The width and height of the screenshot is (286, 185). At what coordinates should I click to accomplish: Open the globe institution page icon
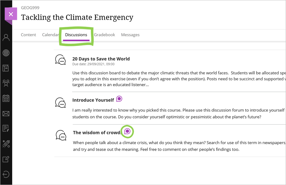[x=6, y=53]
